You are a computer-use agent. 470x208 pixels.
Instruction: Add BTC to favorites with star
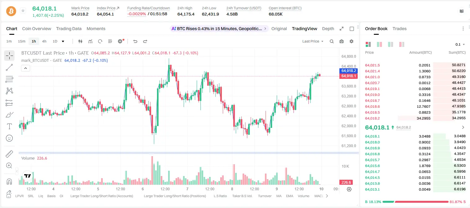pyautogui.click(x=23, y=11)
